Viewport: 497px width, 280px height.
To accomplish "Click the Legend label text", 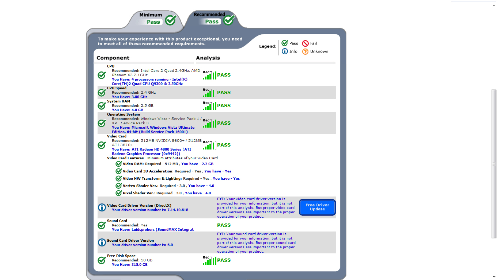I will point(268,46).
